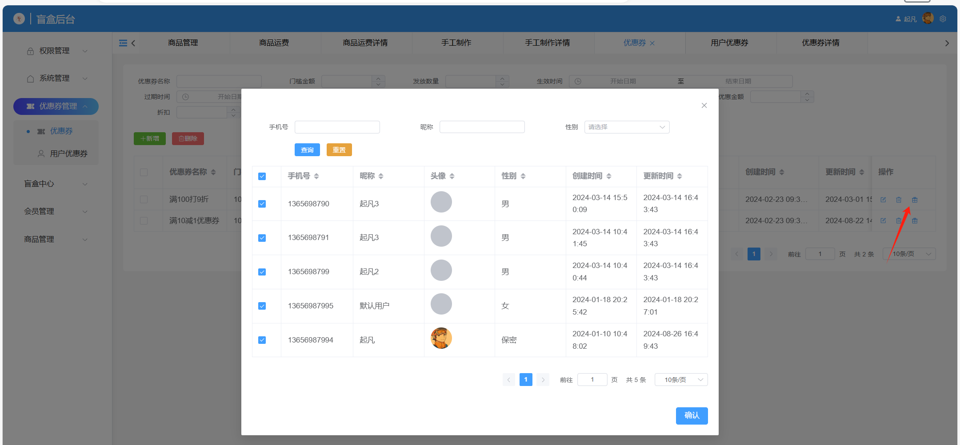The width and height of the screenshot is (960, 445).
Task: Click the user avatar in top header
Action: point(928,18)
